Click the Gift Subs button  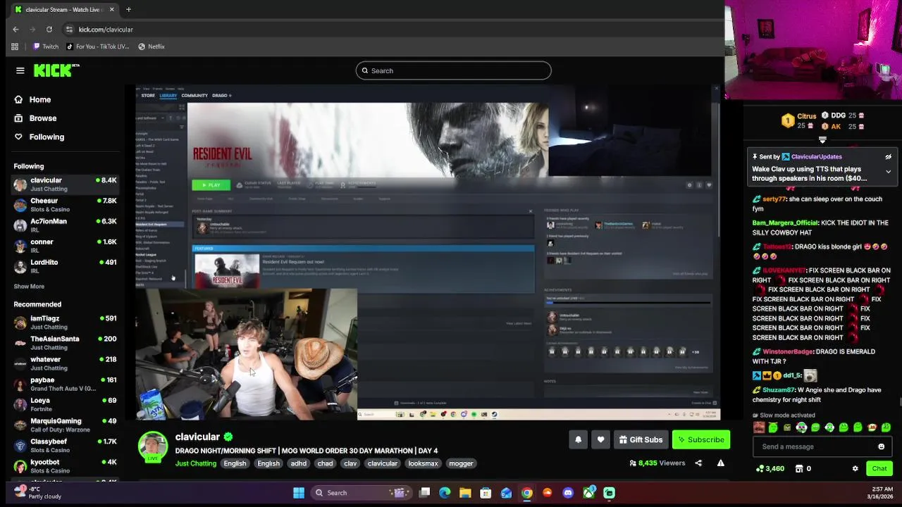(x=641, y=439)
